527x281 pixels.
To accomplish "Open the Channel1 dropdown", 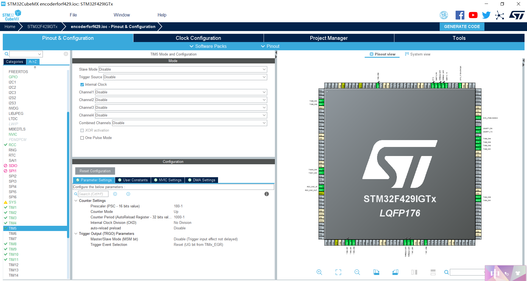I will (x=181, y=92).
